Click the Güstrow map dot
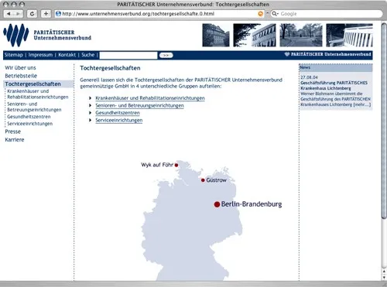 tap(203, 180)
